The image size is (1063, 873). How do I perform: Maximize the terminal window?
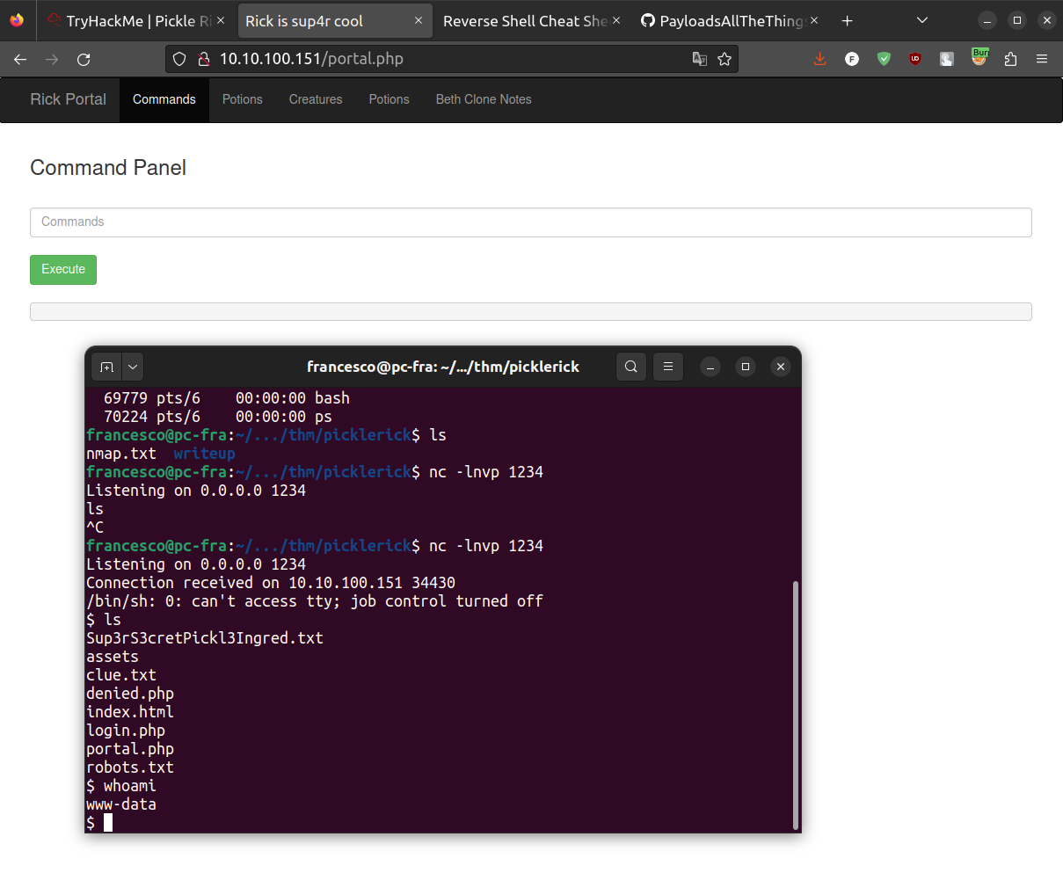point(746,367)
